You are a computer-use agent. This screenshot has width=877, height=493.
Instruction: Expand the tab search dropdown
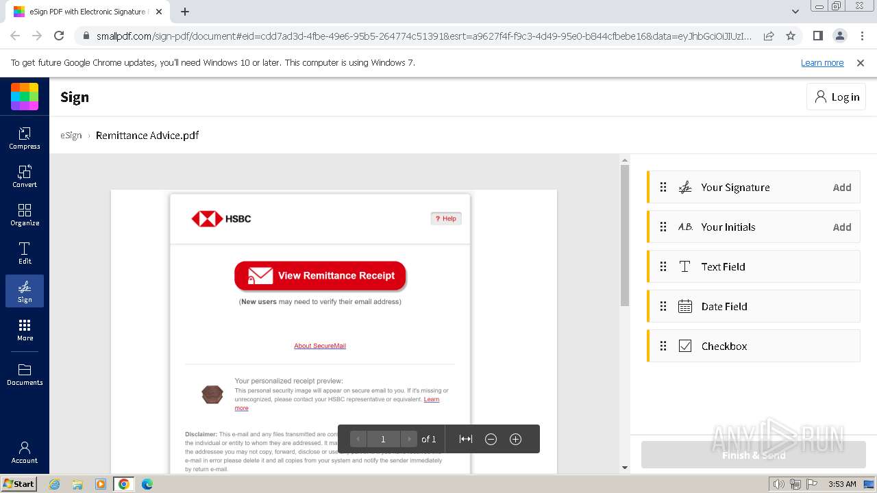795,12
